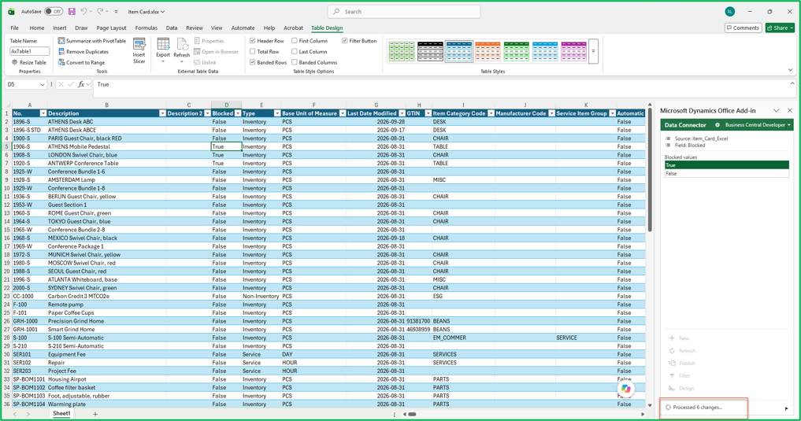Click the user account avatar
Image resolution: width=801 pixels, height=421 pixels.
point(729,11)
